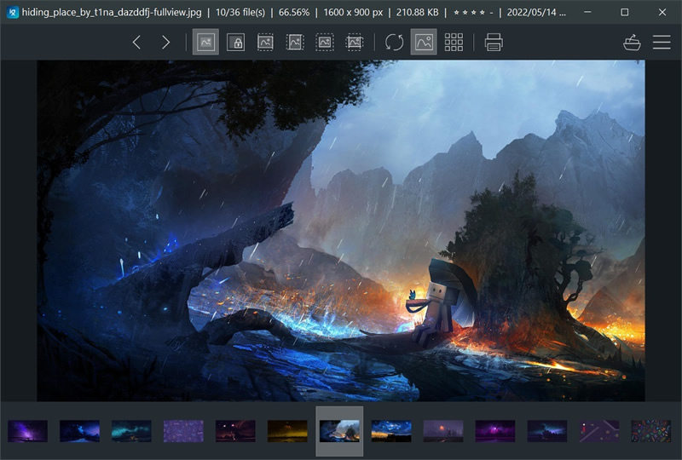Click the file name hiding_place_by_t1na_dazddfj-fullview.jpg
This screenshot has height=460, width=682.
[112, 12]
